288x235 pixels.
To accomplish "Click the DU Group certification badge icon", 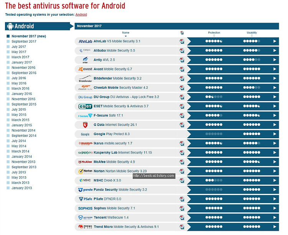I will tap(182, 97).
